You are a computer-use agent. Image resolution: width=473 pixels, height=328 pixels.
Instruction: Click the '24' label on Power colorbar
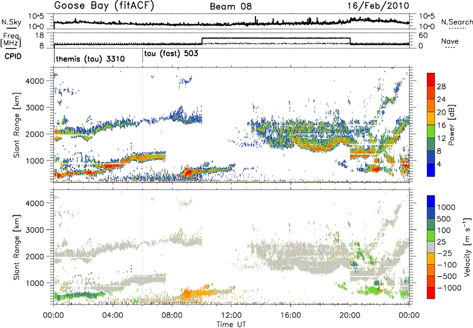[441, 99]
